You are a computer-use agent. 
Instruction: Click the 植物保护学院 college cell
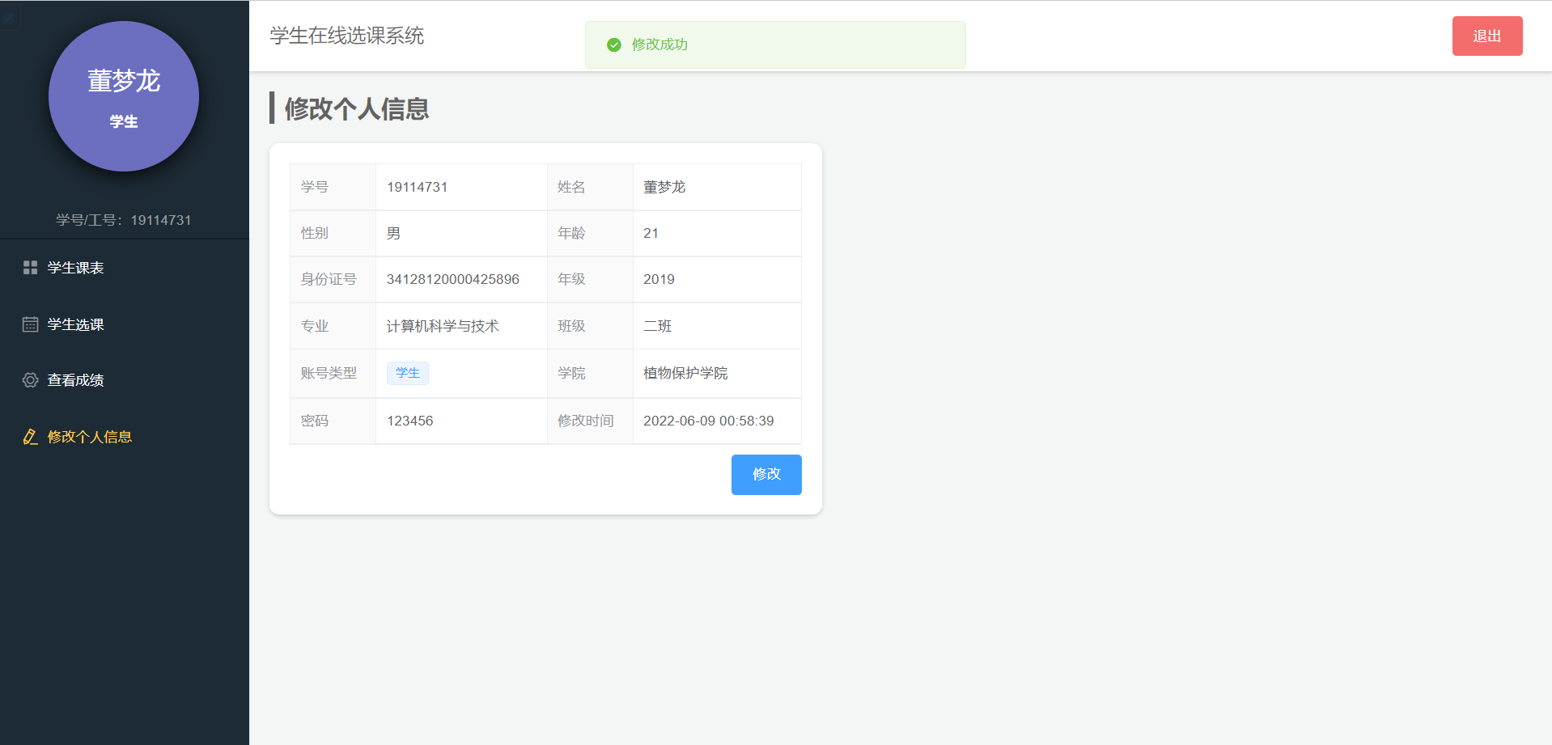tap(717, 373)
